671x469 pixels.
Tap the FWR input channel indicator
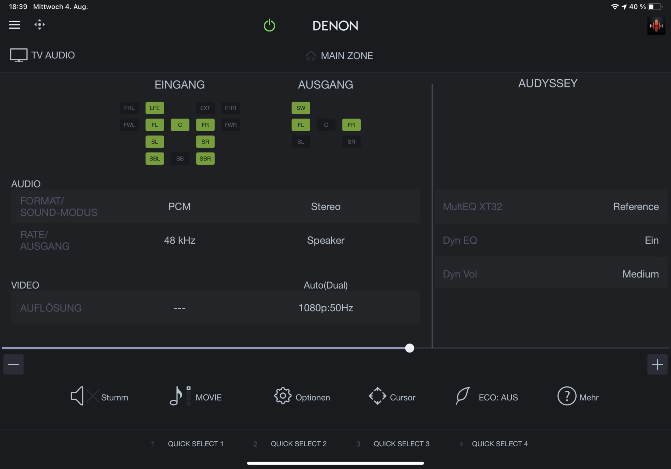230,125
